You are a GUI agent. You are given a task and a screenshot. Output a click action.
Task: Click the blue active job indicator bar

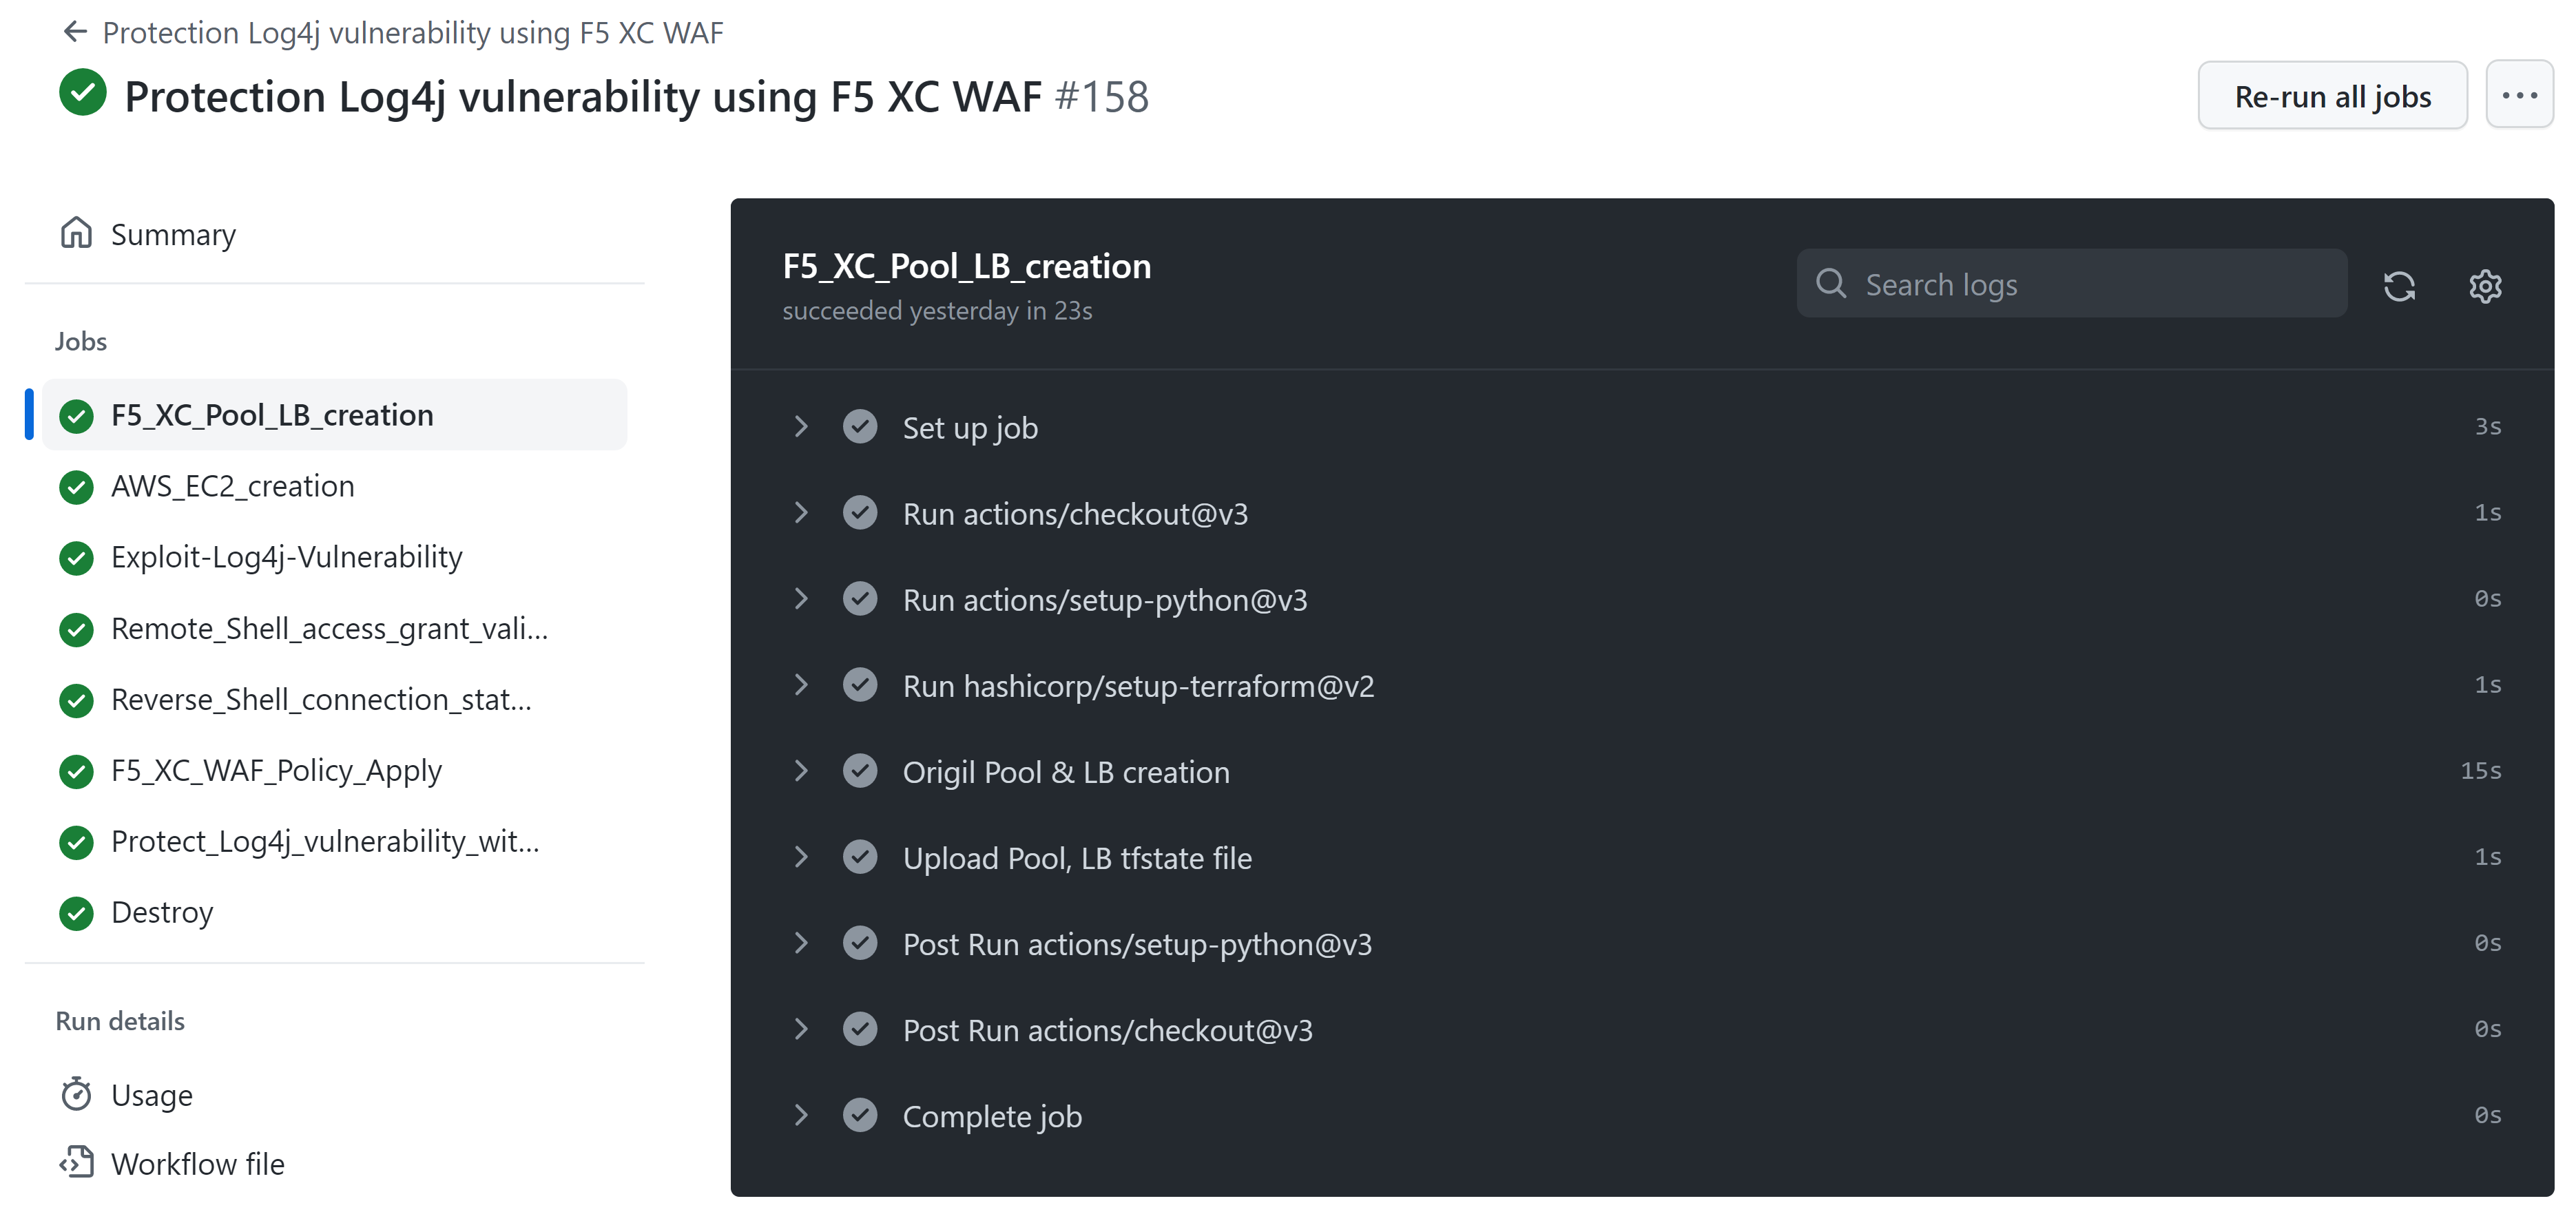click(28, 415)
